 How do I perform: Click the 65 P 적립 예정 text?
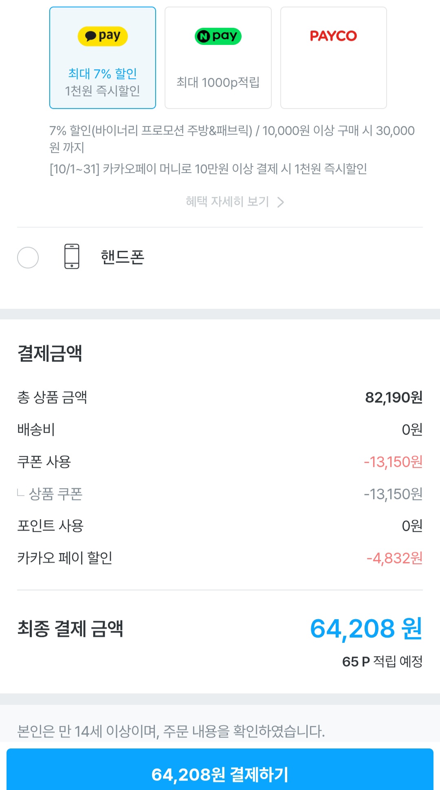382,661
